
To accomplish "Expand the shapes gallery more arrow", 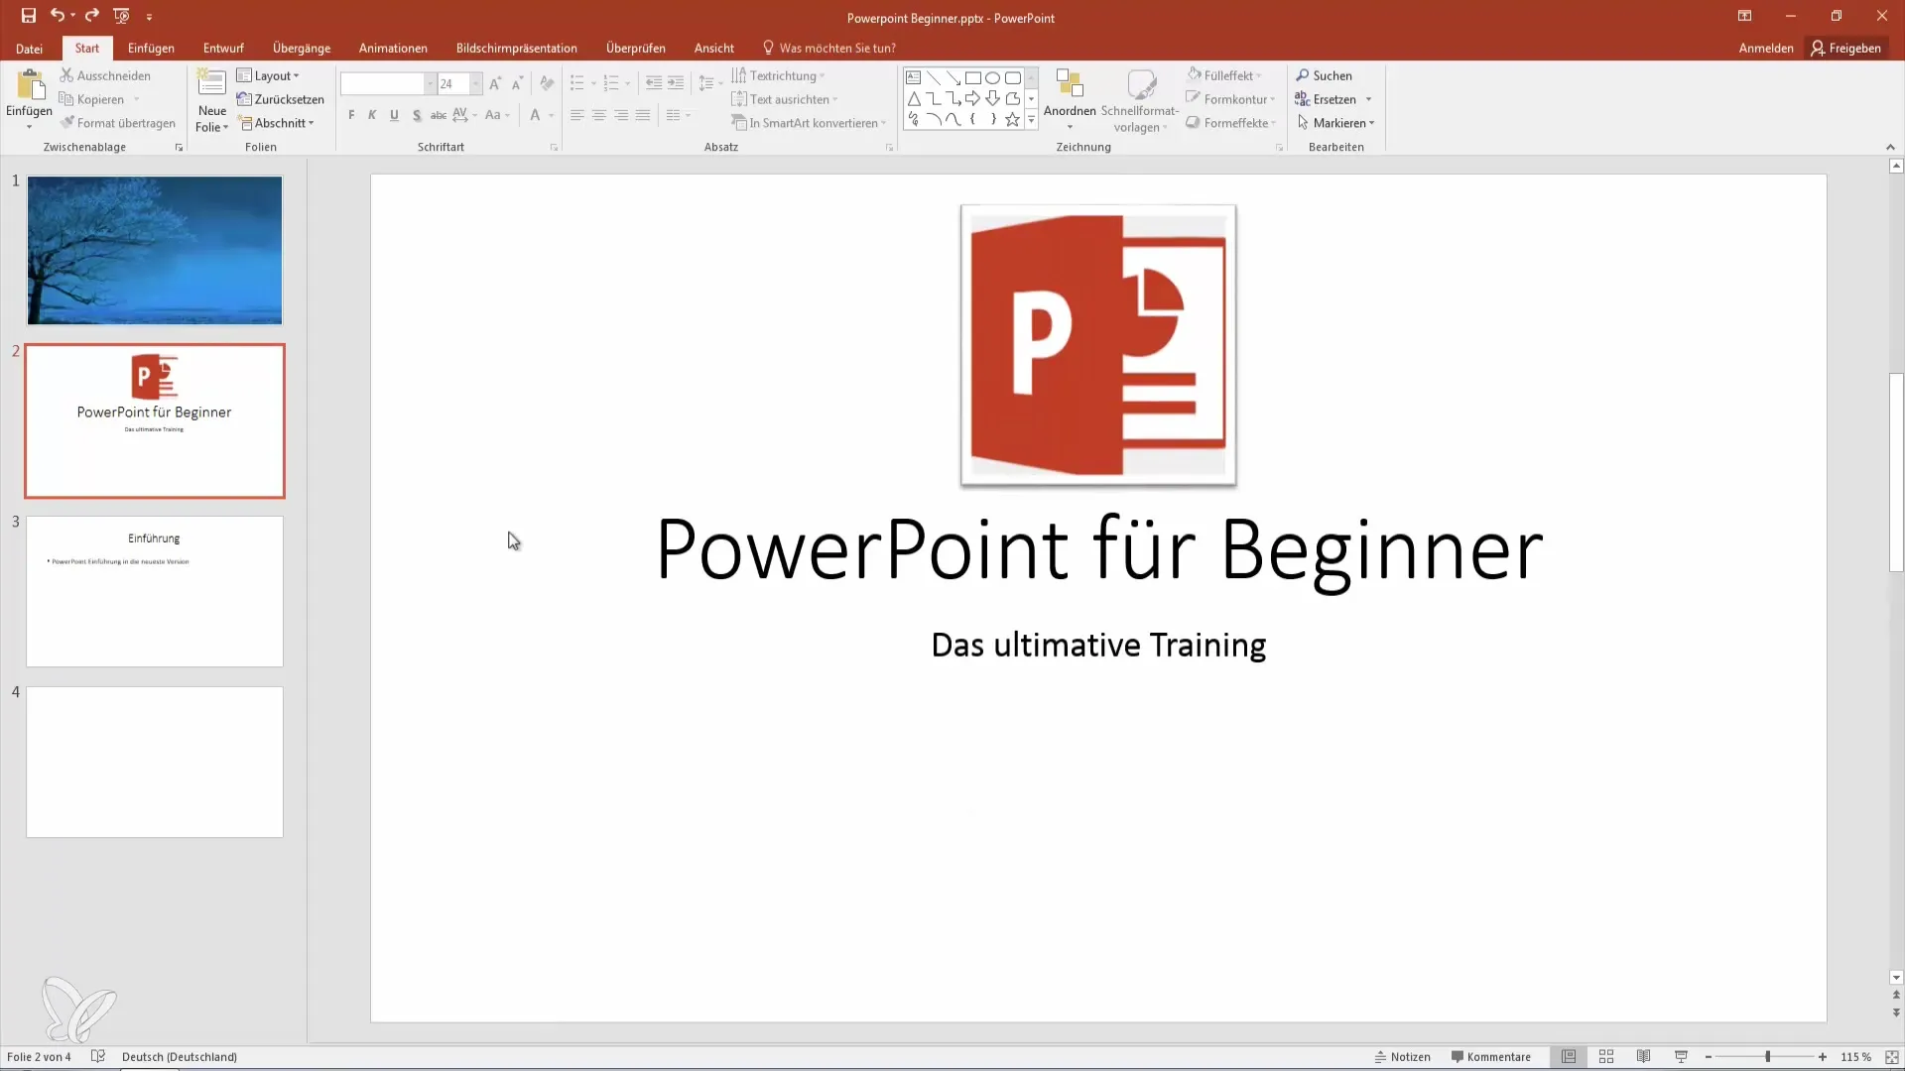I will (x=1031, y=119).
